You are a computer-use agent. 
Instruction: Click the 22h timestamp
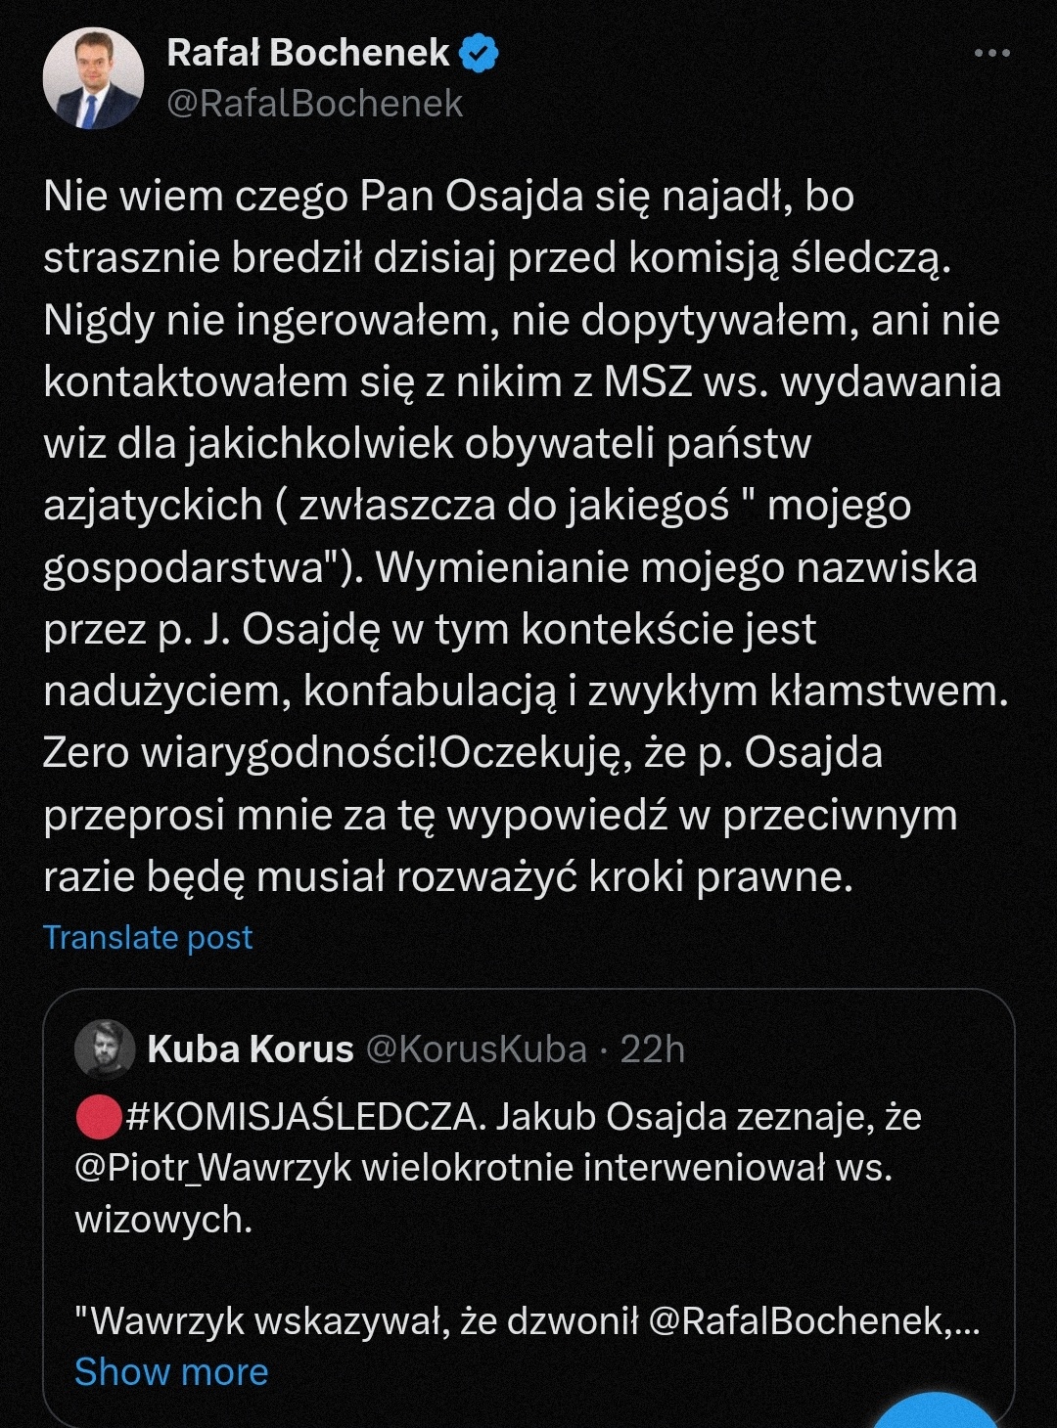pyautogui.click(x=653, y=1049)
